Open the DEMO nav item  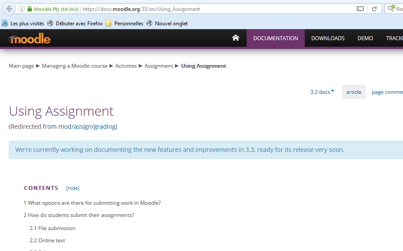tap(365, 38)
